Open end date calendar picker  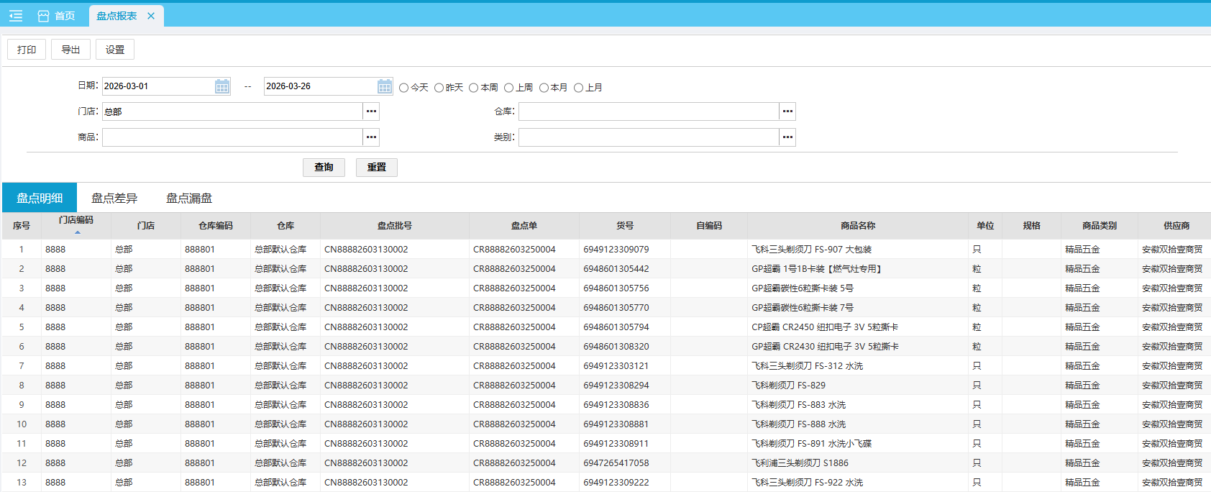pyautogui.click(x=385, y=86)
